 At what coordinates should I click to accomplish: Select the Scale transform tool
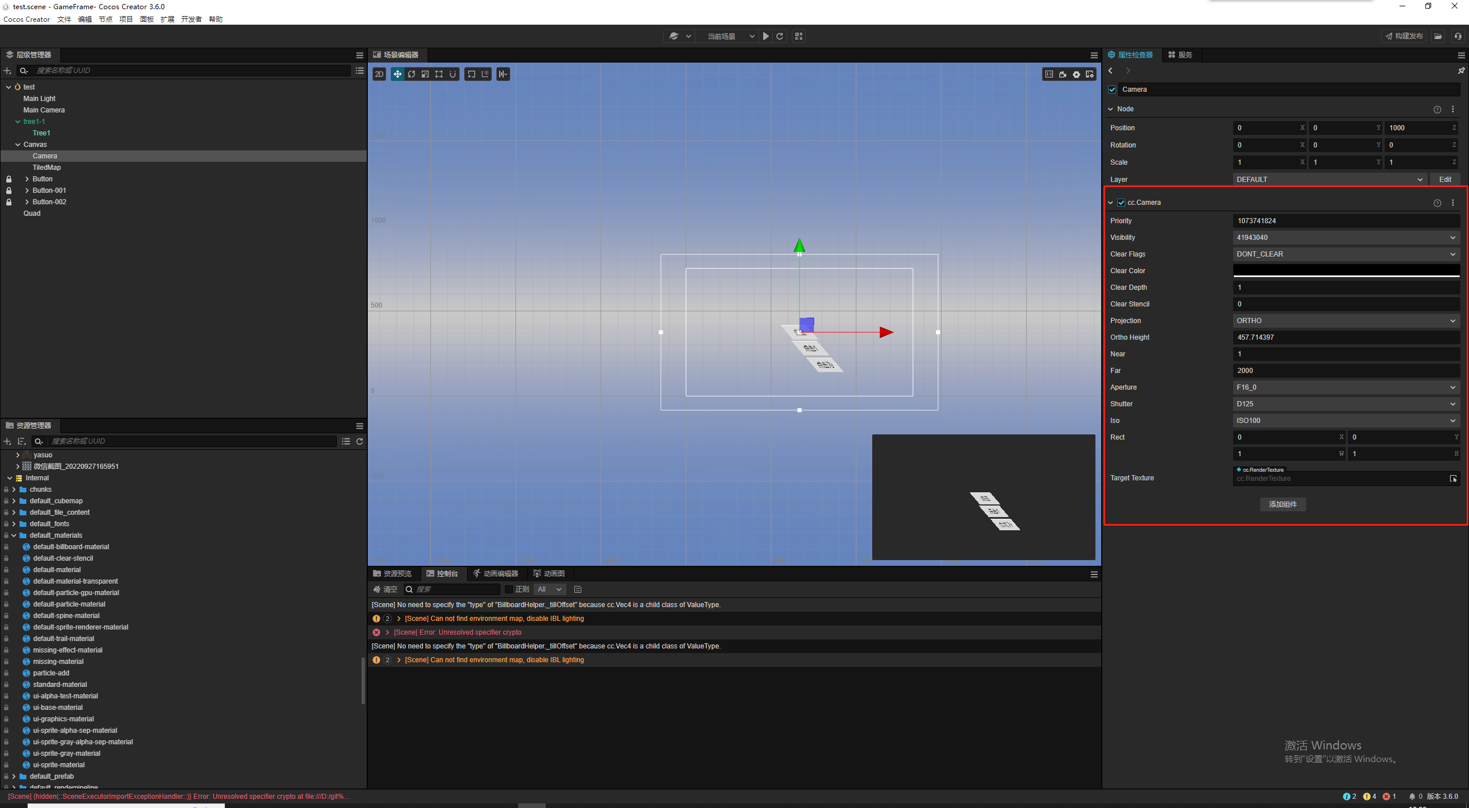click(x=425, y=74)
